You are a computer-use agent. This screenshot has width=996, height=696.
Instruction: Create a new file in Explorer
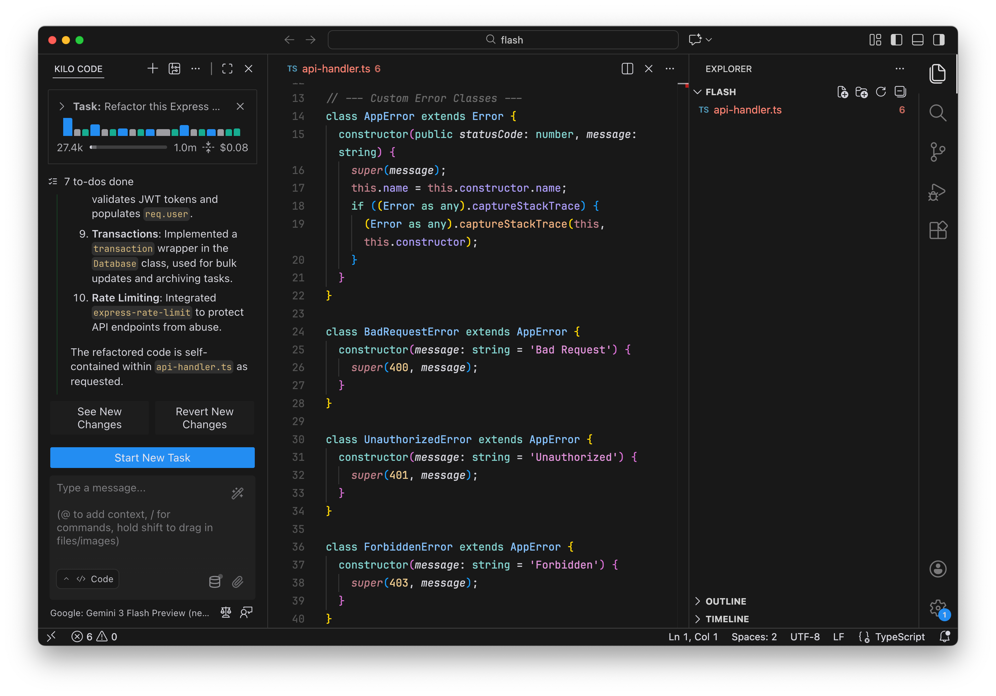(x=842, y=92)
